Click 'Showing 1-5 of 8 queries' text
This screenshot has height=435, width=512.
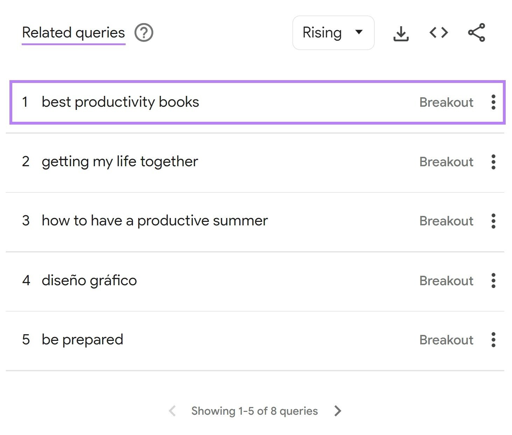pyautogui.click(x=254, y=411)
